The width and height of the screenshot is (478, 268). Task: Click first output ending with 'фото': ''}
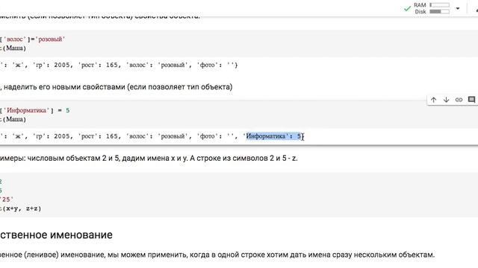119,65
